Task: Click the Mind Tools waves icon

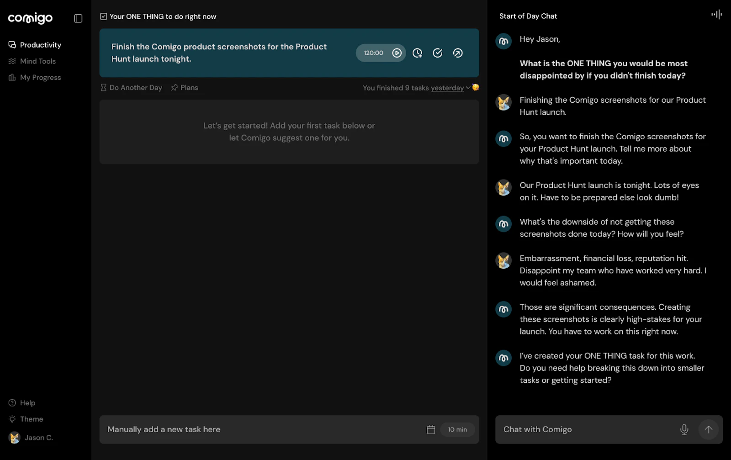Action: [12, 61]
